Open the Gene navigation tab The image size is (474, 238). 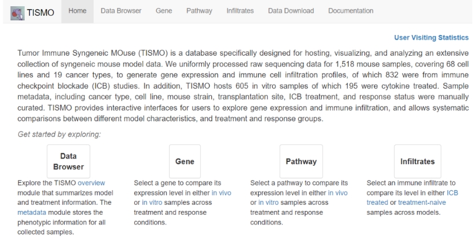(164, 11)
